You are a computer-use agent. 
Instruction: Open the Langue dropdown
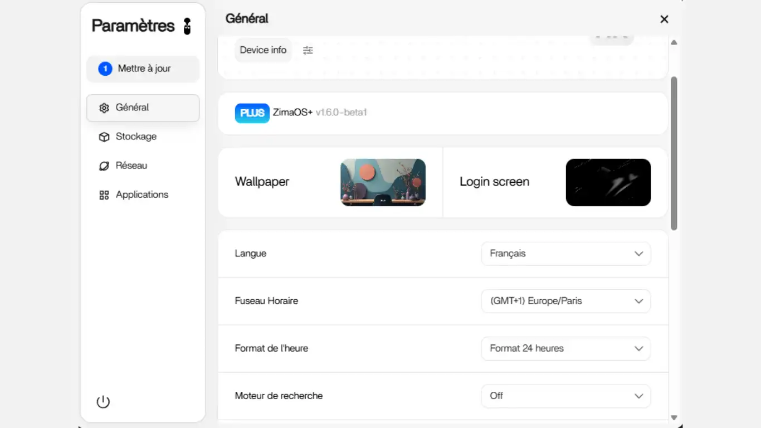point(565,254)
